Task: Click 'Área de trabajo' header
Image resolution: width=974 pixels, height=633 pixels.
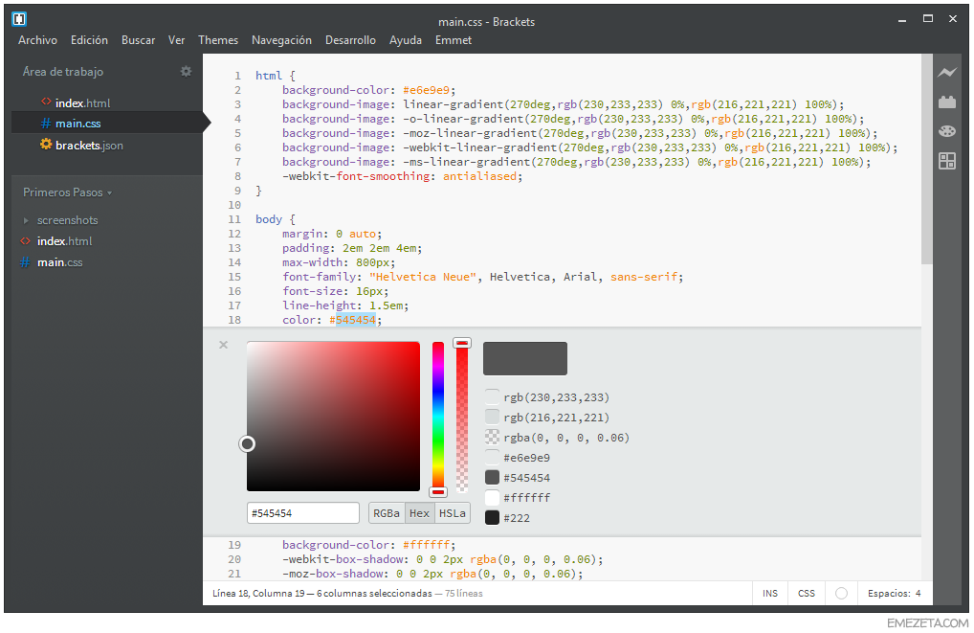Action: (x=63, y=72)
